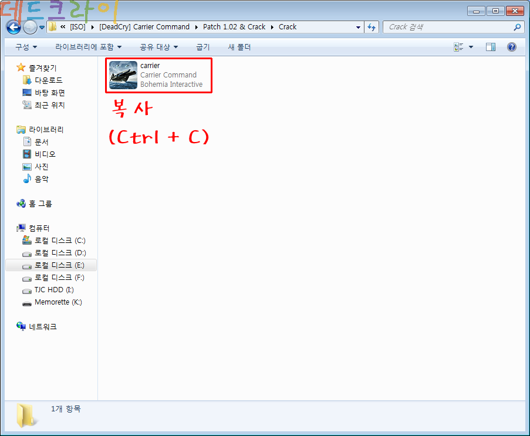Click the change view icon

[458, 47]
